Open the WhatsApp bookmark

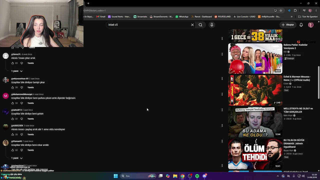click(182, 17)
